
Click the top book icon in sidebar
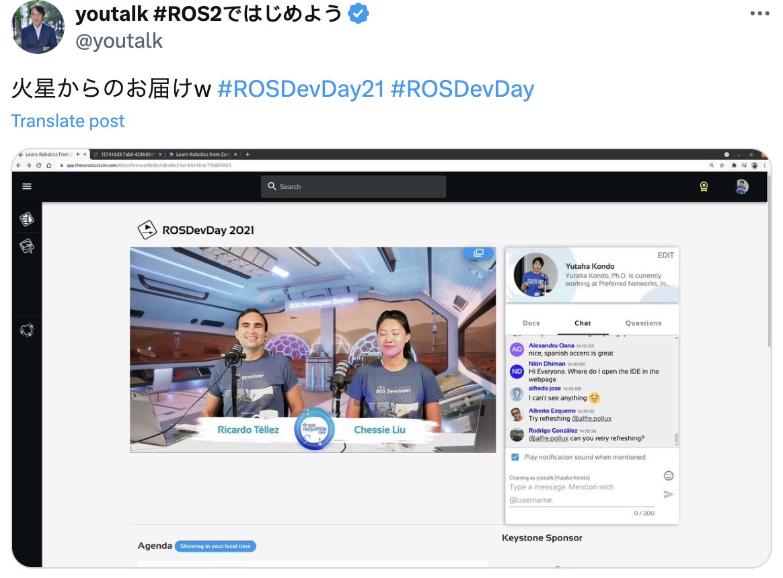pyautogui.click(x=27, y=219)
